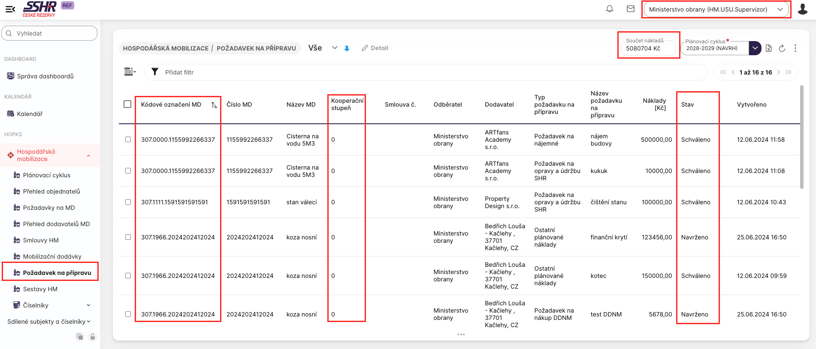Open Smlouvy HM in sidebar
Screen dimensions: 816x349
tap(41, 240)
